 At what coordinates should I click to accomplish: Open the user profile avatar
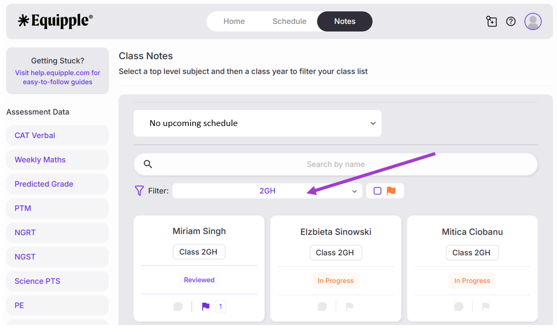pos(533,22)
